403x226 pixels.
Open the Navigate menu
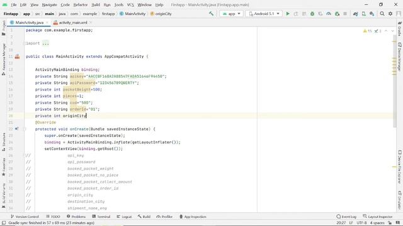click(49, 4)
